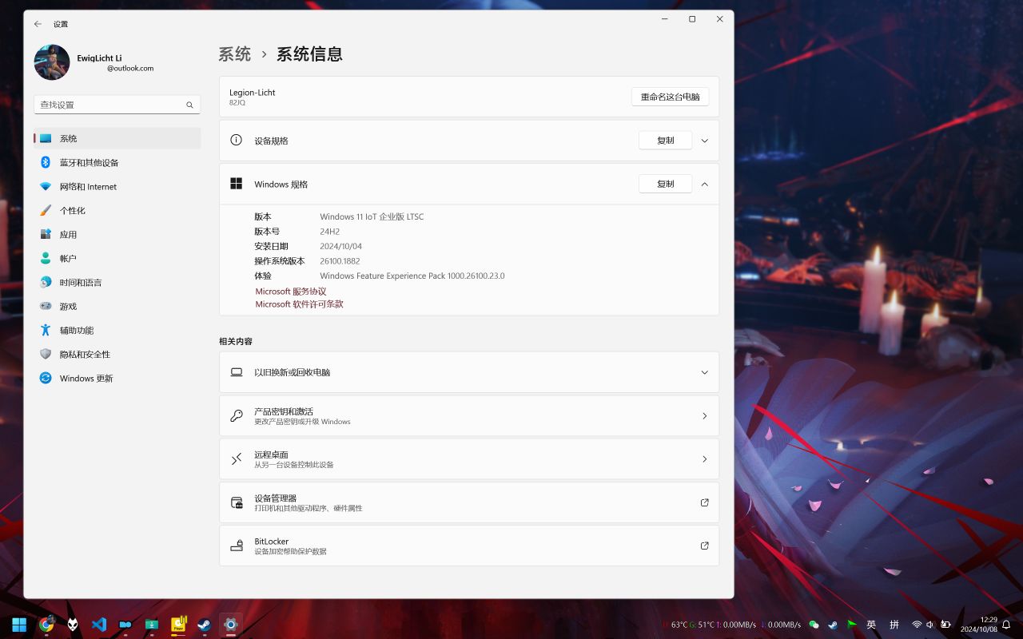Click the 辅助功能 accessibility figure icon
This screenshot has width=1023, height=639.
tap(46, 330)
